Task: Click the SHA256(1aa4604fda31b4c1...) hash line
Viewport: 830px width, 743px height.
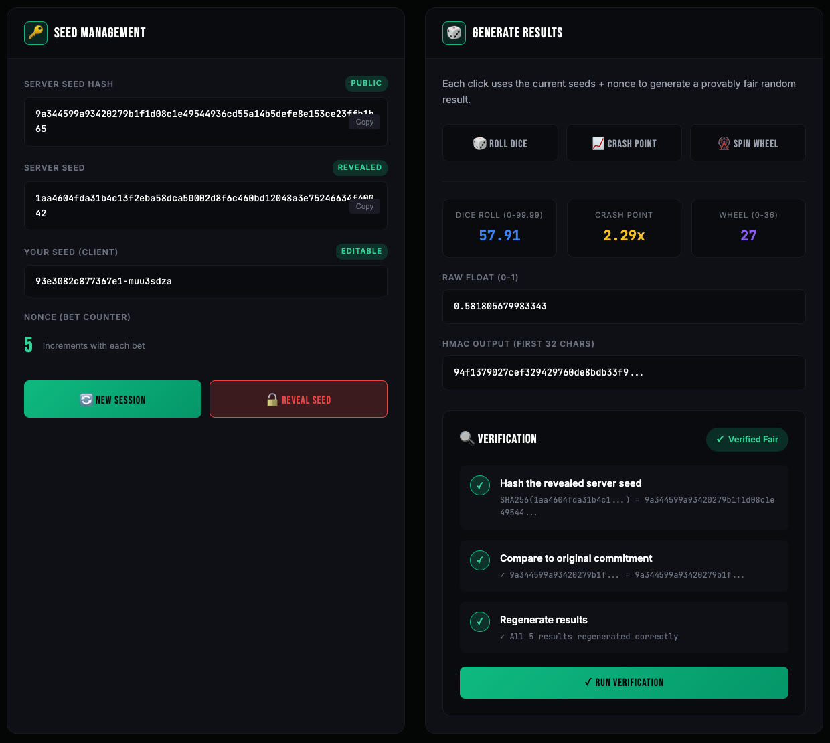Action: [x=637, y=506]
